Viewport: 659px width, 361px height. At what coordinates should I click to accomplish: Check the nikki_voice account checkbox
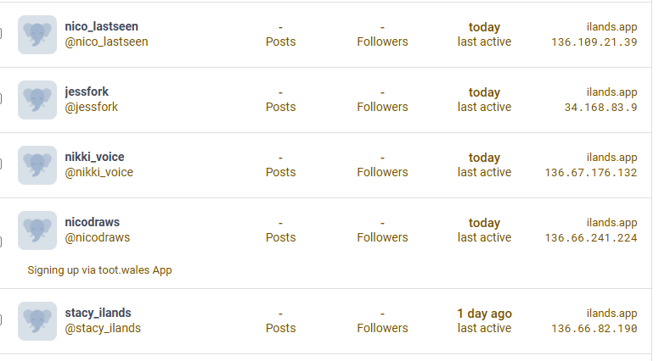(0, 164)
